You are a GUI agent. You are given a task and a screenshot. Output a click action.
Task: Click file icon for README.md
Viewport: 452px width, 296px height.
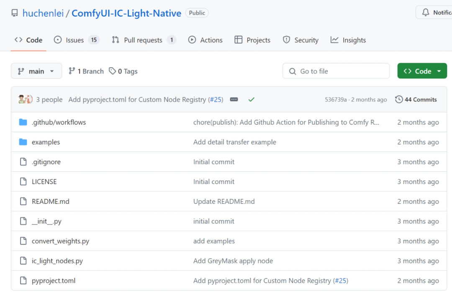click(23, 201)
